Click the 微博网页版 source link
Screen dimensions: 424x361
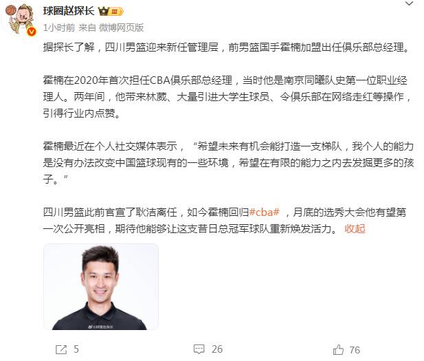click(x=121, y=28)
